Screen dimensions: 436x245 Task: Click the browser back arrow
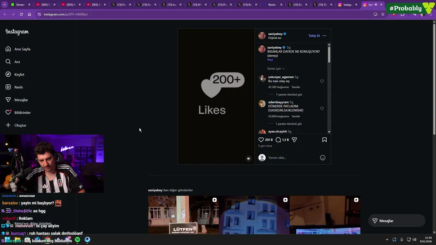tap(5, 14)
